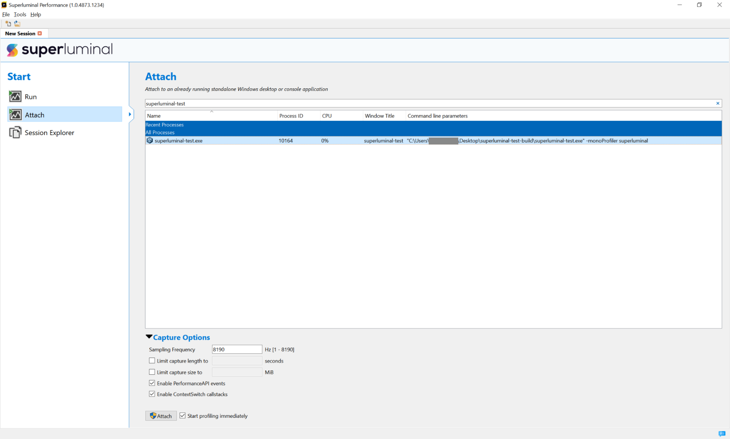Viewport: 730px width, 439px height.
Task: Select the Run chart icon in sidebar
Action: point(15,96)
